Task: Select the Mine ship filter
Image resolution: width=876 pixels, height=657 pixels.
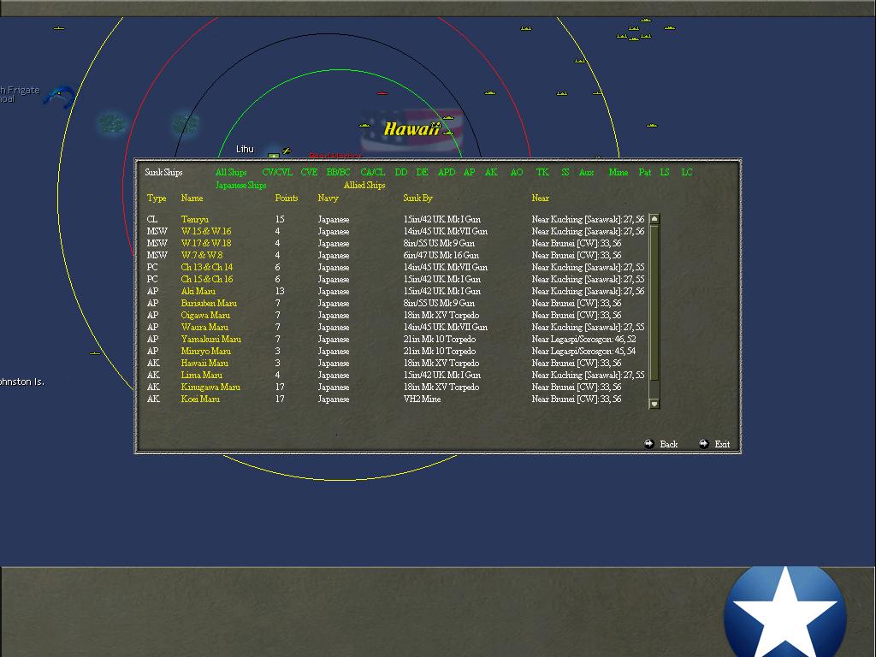Action: (619, 172)
